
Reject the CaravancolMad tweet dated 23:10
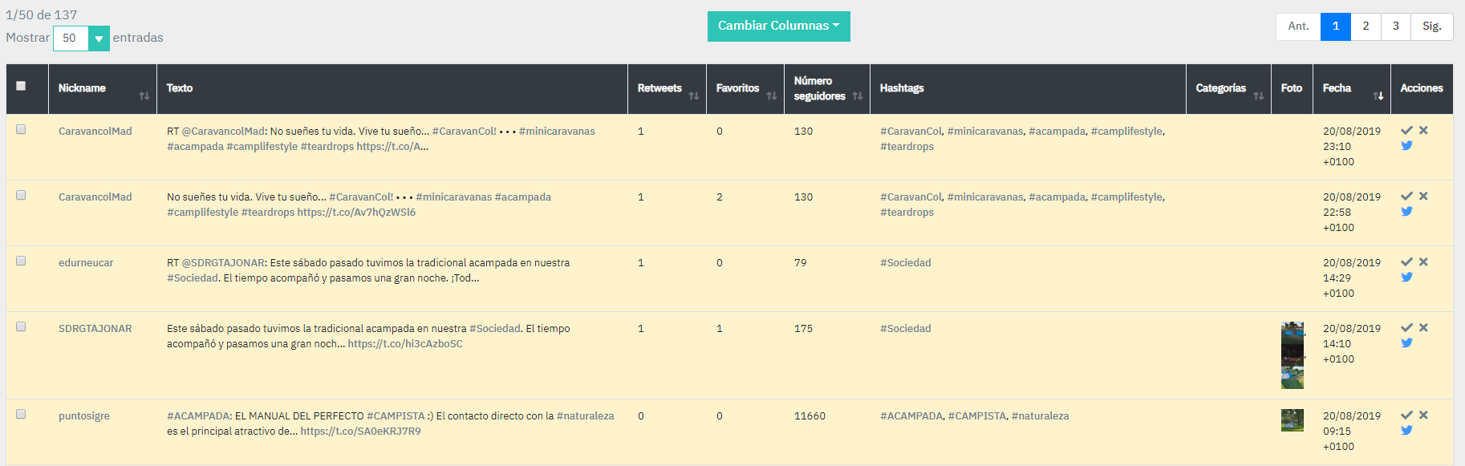pyautogui.click(x=1423, y=130)
